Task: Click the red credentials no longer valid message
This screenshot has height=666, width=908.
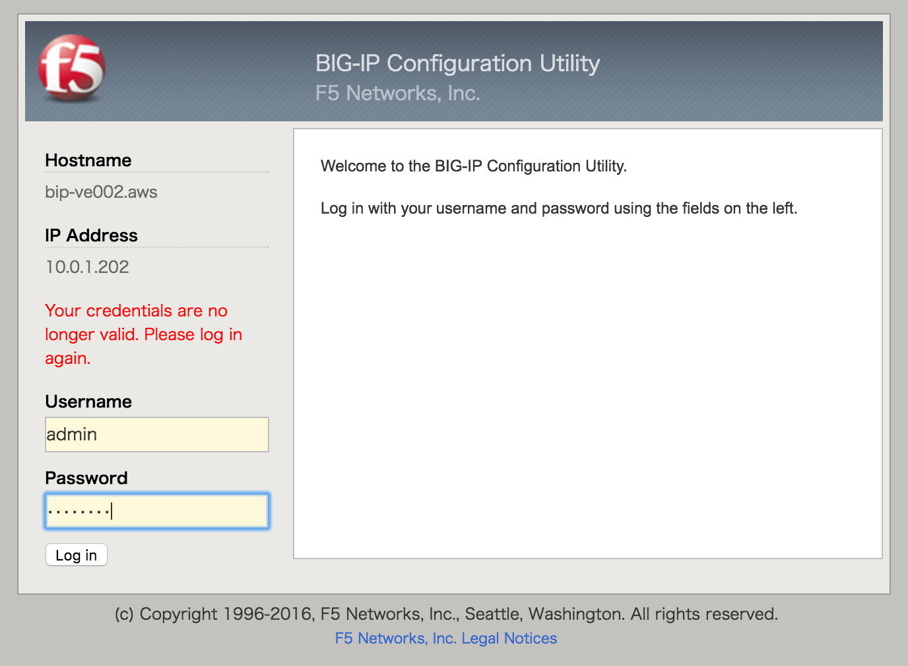Action: tap(144, 334)
